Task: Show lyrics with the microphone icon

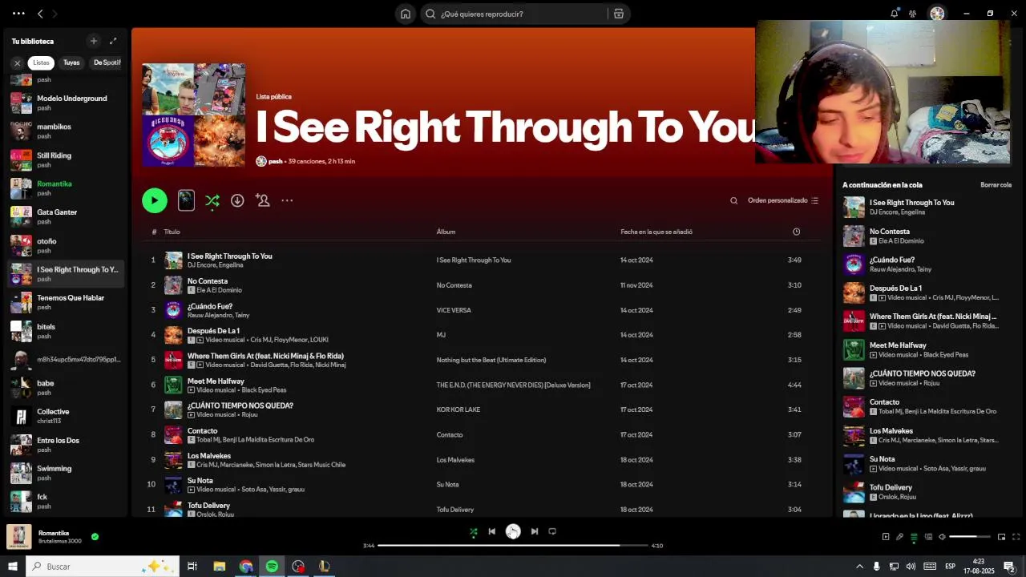Action: coord(899,537)
